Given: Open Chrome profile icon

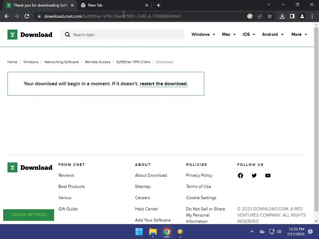Looking at the screenshot, I should (x=302, y=16).
